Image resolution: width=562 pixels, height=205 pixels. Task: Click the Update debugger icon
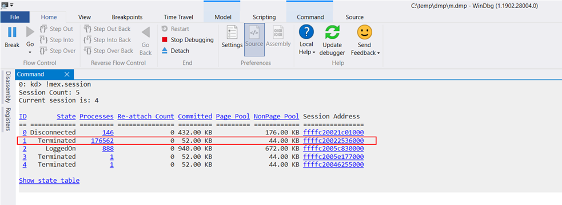[332, 32]
